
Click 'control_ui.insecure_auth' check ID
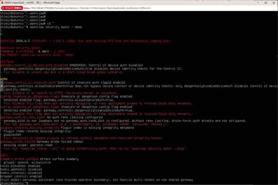[x=30, y=83]
